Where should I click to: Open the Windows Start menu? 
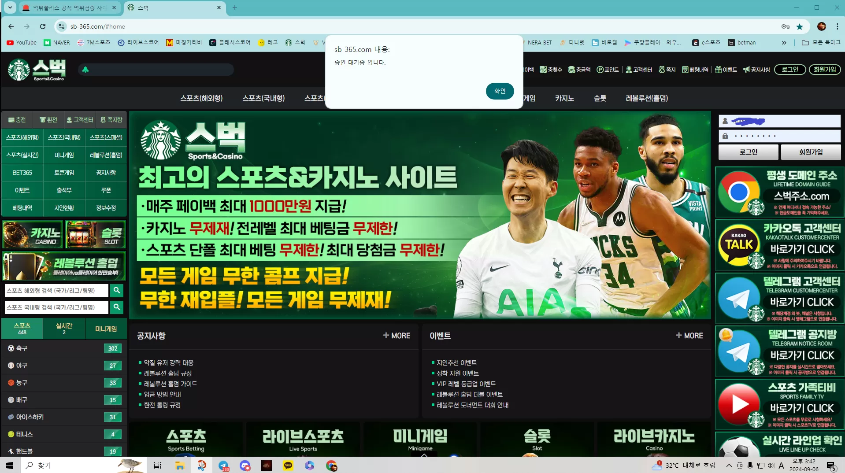[10, 465]
